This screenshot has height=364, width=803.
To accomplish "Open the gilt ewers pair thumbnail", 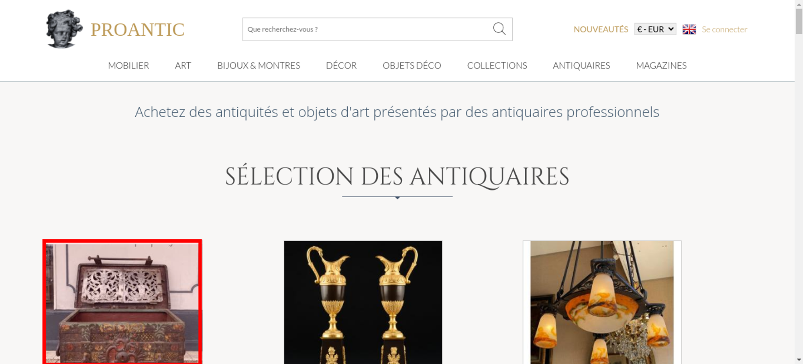I will tap(363, 302).
